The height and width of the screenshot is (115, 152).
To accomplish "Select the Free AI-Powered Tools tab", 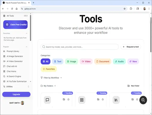I will coord(16,3).
